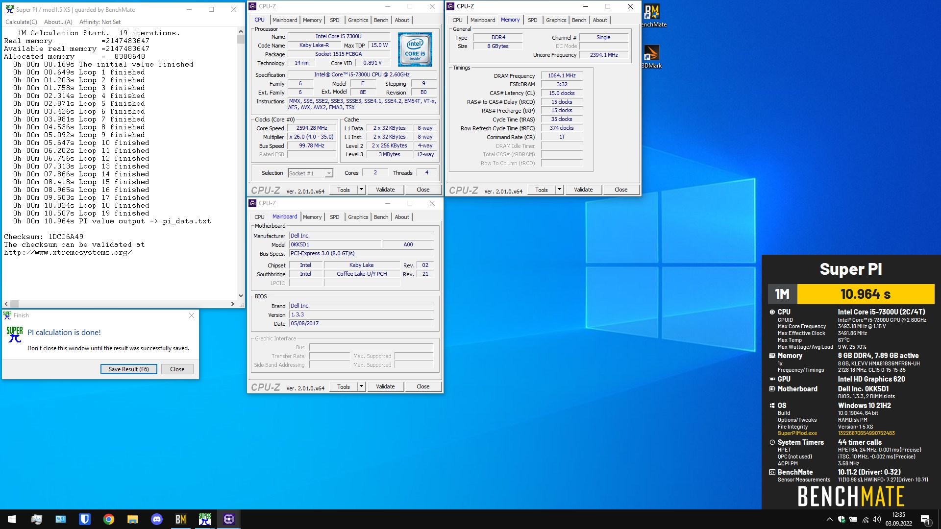Click multiplier x 26.0 (4.0 - 35.0) field

click(x=312, y=137)
